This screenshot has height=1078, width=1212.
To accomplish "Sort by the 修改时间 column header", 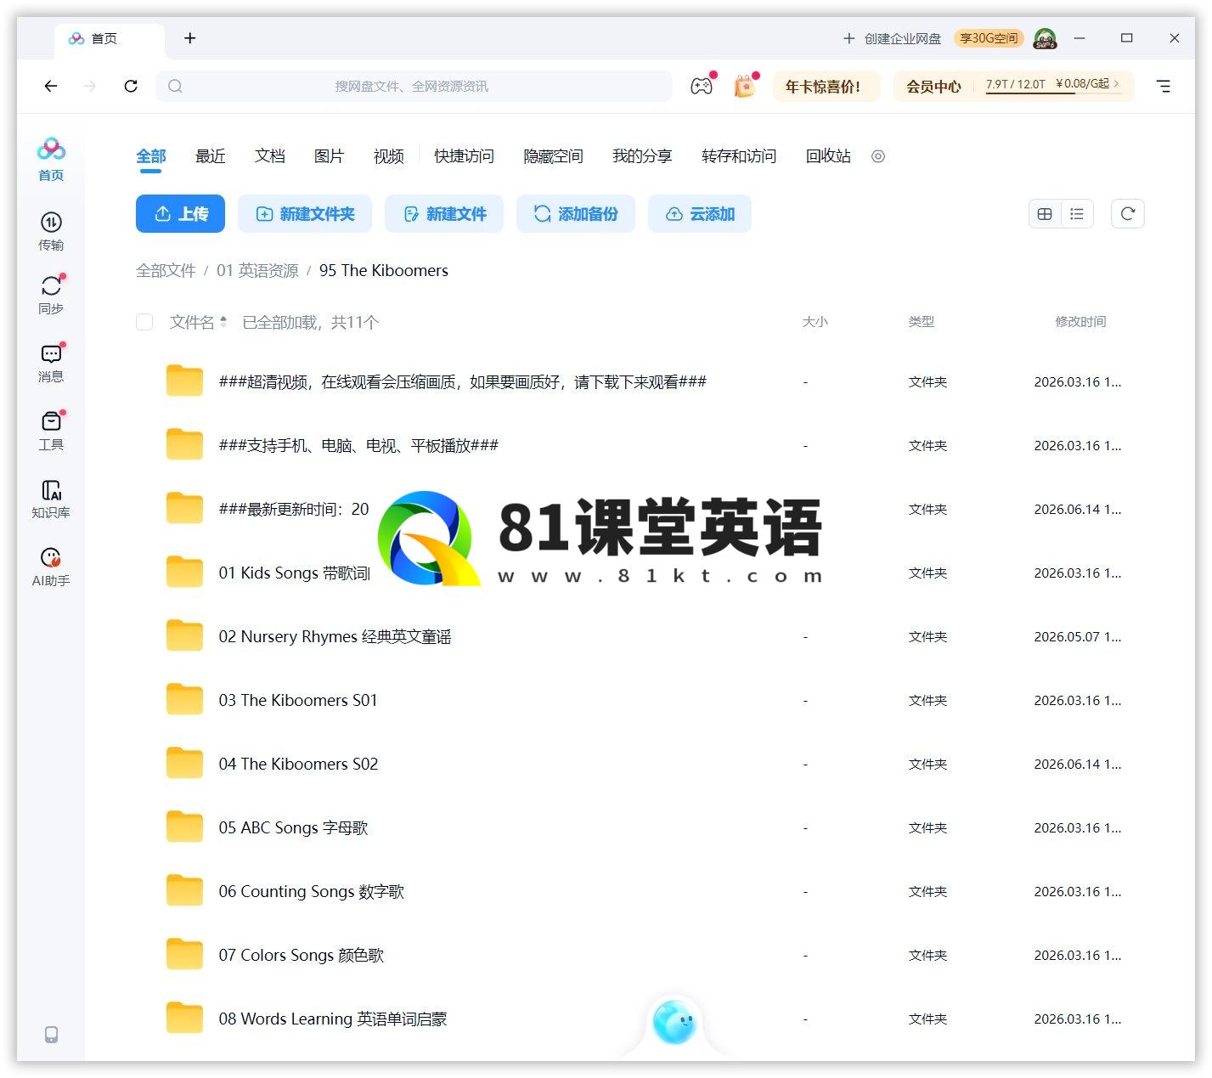I will click(1080, 322).
